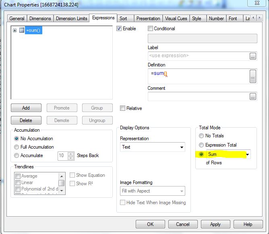Screen dimensions: 269x234
Task: Click the steps back number field
Action: pos(62,156)
